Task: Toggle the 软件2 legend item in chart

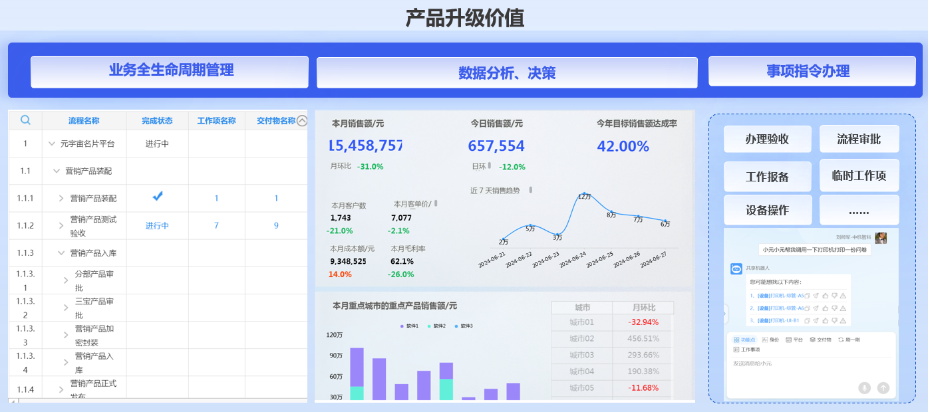Action: pyautogui.click(x=436, y=326)
